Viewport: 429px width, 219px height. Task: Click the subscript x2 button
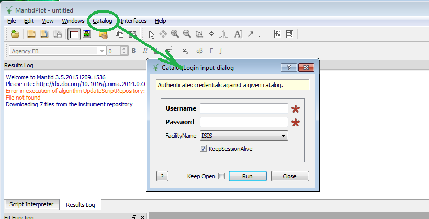point(185,51)
